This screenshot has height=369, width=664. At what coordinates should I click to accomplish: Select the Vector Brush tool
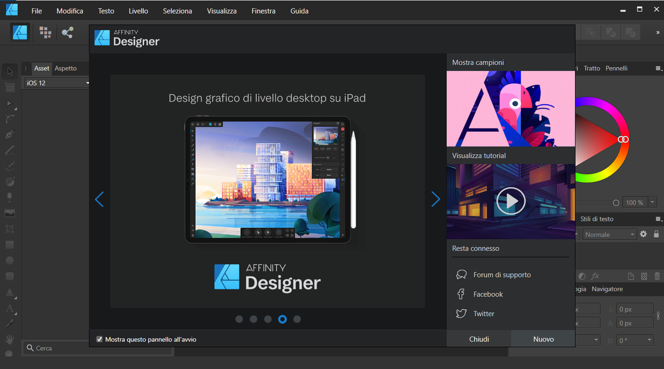[x=10, y=166]
